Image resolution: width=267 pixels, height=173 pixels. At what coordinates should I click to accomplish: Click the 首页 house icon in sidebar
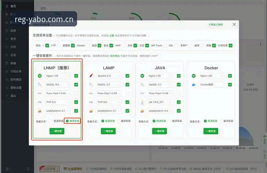(7, 6)
